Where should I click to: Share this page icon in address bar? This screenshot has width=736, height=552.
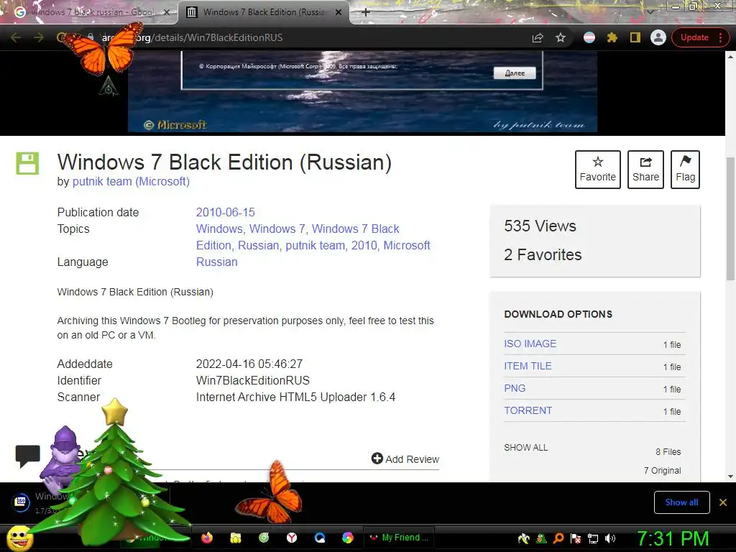pos(538,37)
